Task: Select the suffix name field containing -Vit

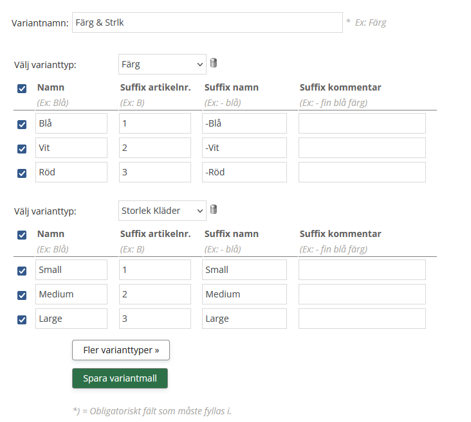Action: (x=245, y=148)
